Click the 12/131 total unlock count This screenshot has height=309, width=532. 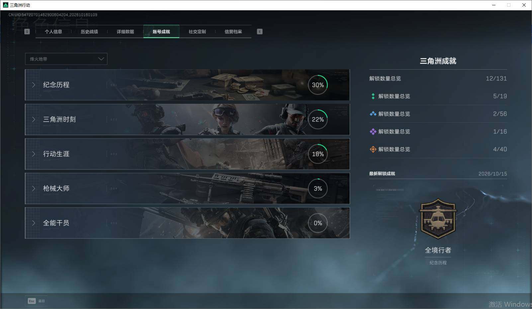point(496,79)
